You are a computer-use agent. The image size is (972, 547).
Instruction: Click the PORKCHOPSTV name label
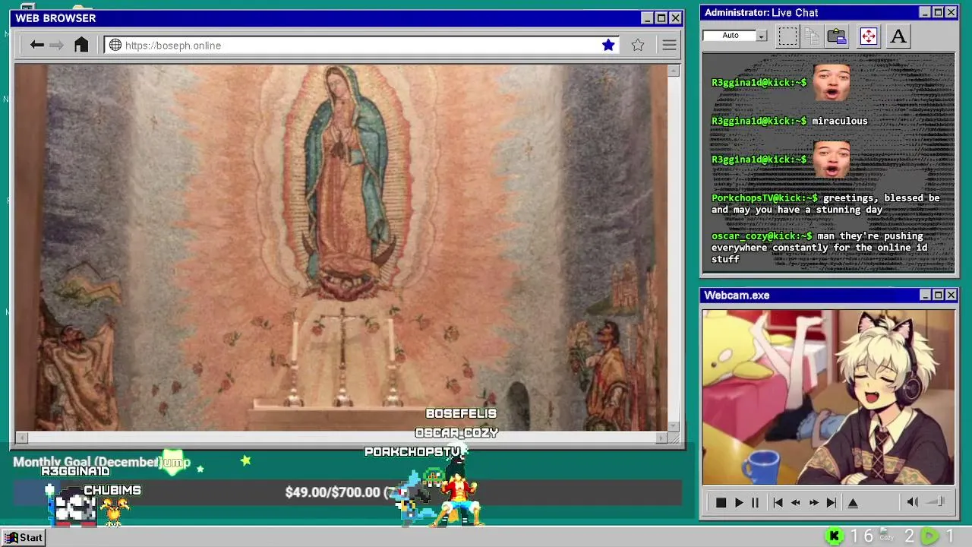(x=413, y=451)
